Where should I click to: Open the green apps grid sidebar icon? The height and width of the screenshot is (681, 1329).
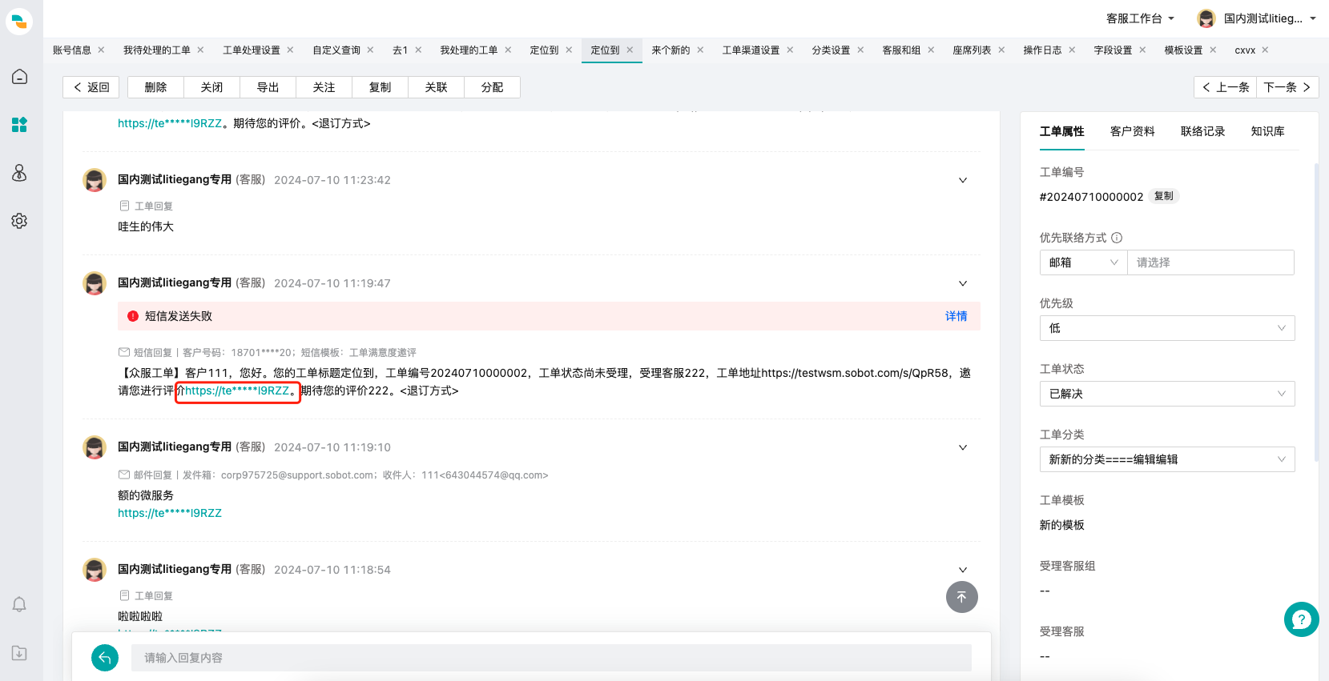tap(19, 125)
